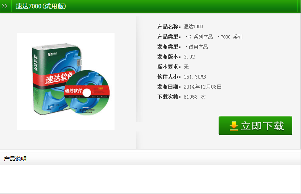Click the 7000 系列 type link

point(230,37)
